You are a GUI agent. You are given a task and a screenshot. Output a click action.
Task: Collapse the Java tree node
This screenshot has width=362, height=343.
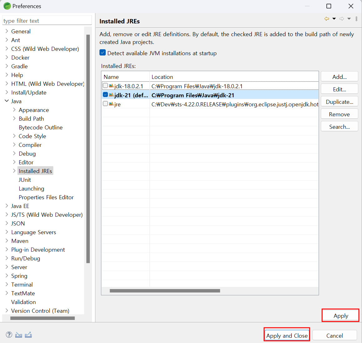[7, 101]
